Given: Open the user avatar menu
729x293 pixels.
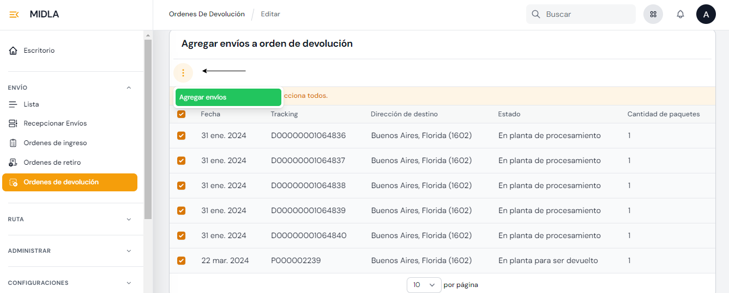Looking at the screenshot, I should [x=706, y=14].
